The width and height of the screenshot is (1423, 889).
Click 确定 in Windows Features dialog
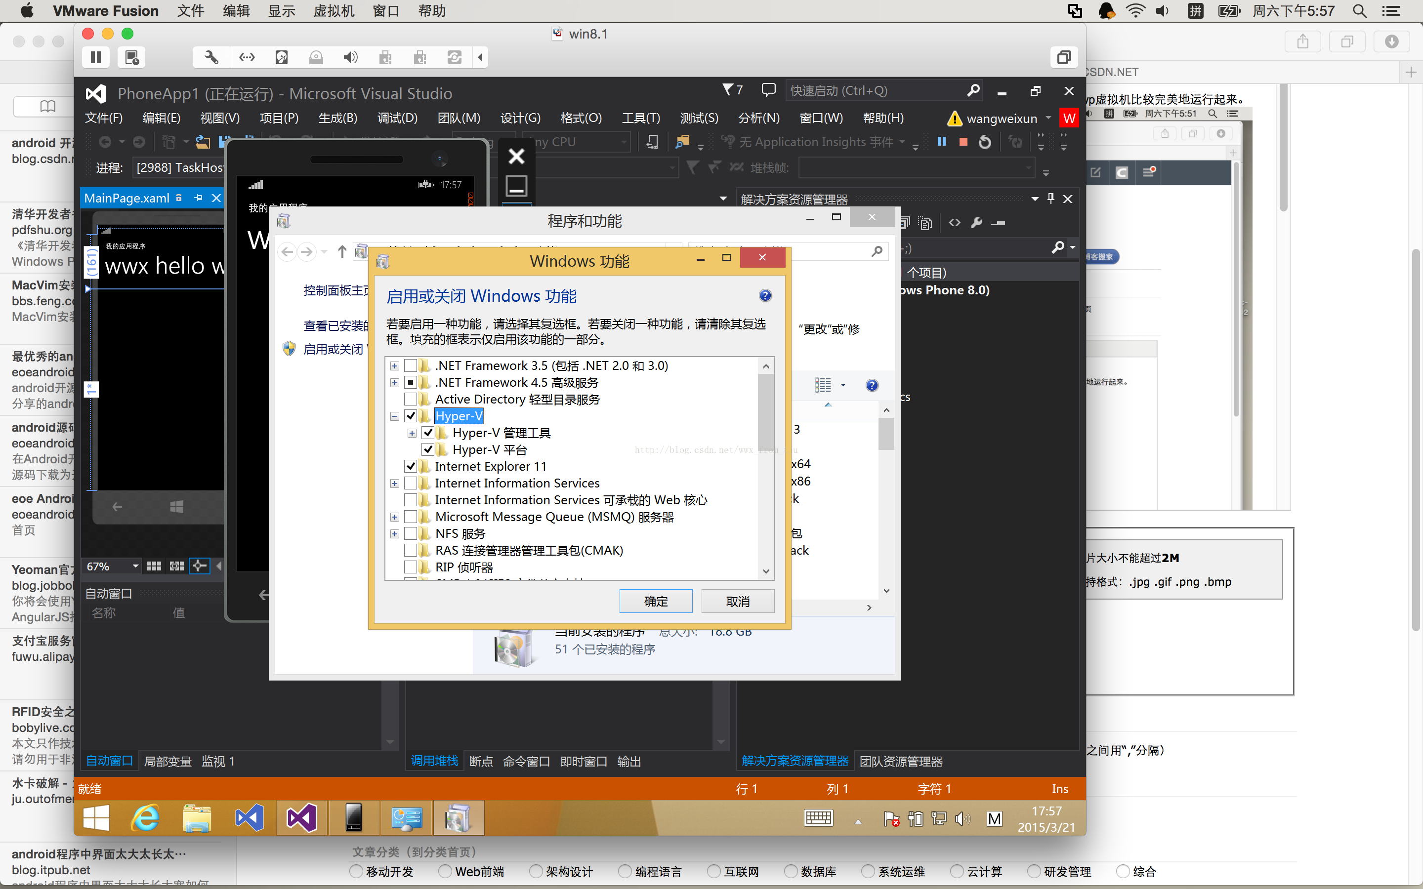[x=656, y=601]
